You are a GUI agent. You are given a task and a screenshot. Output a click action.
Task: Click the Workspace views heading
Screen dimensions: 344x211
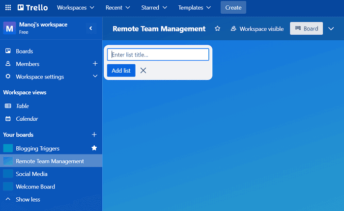click(25, 92)
